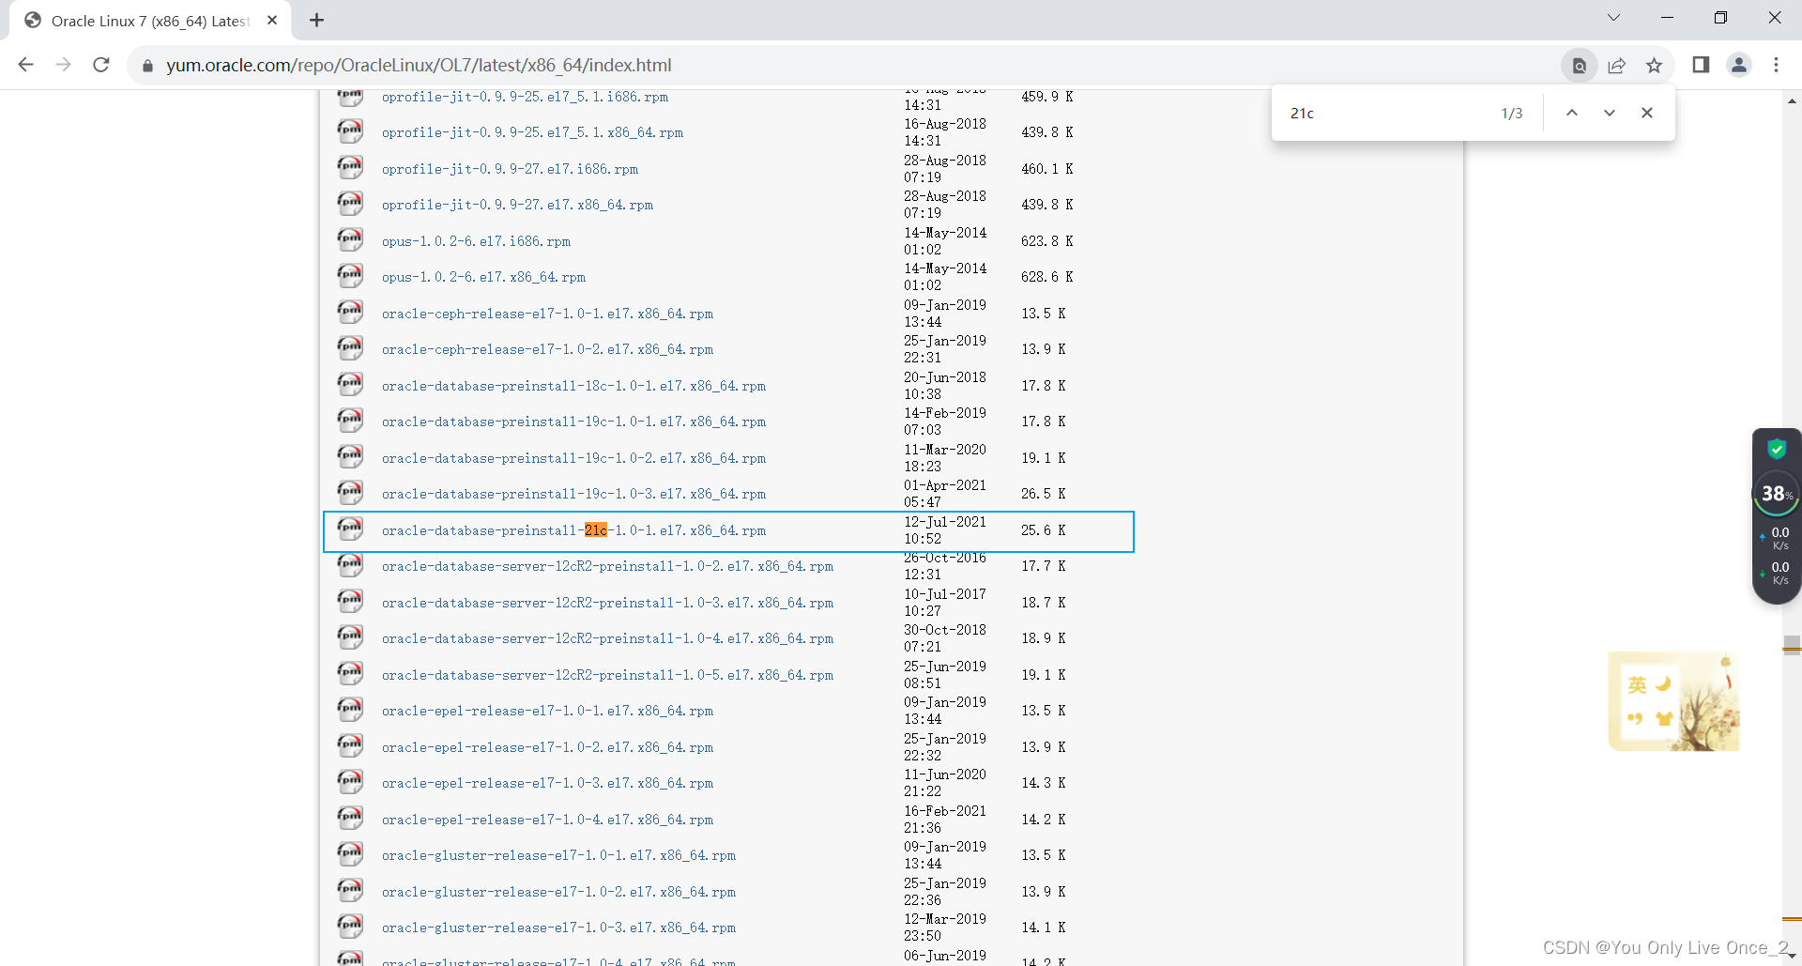Image resolution: width=1802 pixels, height=966 pixels.
Task: Open oracle-database-preinstall-19c-1.0-1 rpm link
Action: point(573,422)
